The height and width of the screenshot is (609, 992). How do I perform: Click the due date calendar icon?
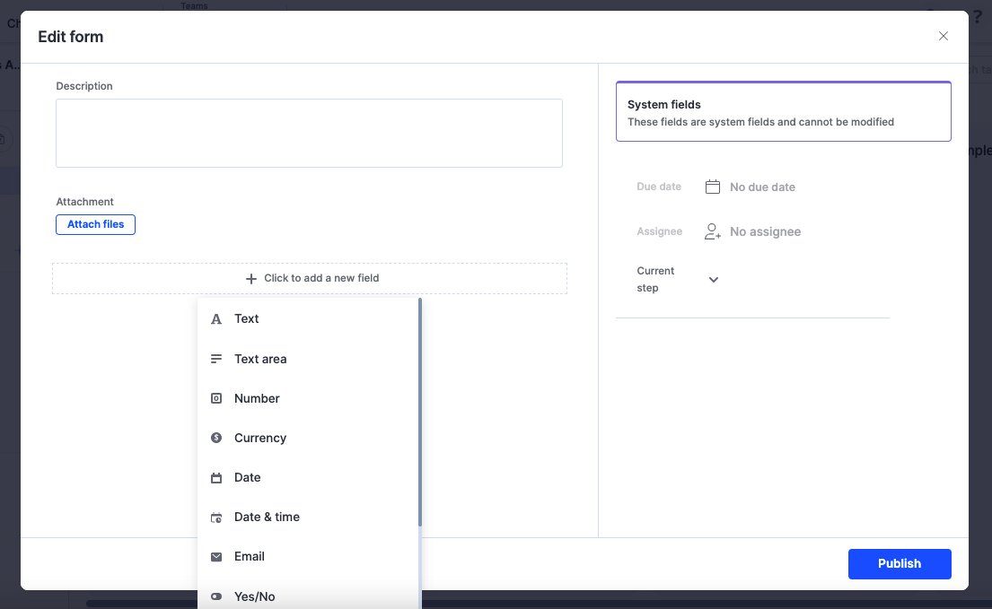(x=713, y=187)
